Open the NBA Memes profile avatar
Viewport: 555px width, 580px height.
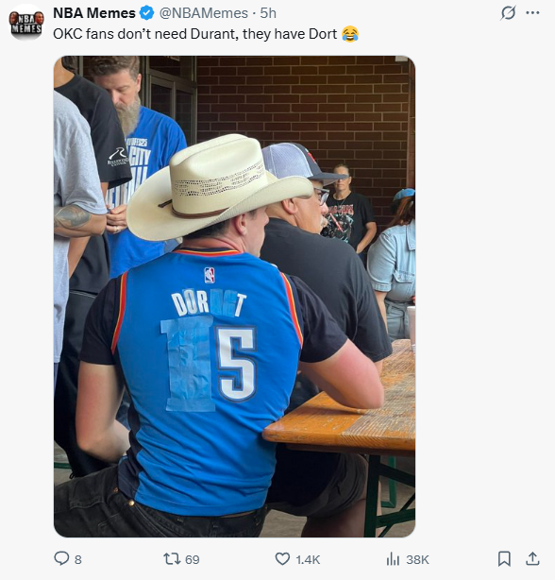pyautogui.click(x=26, y=23)
